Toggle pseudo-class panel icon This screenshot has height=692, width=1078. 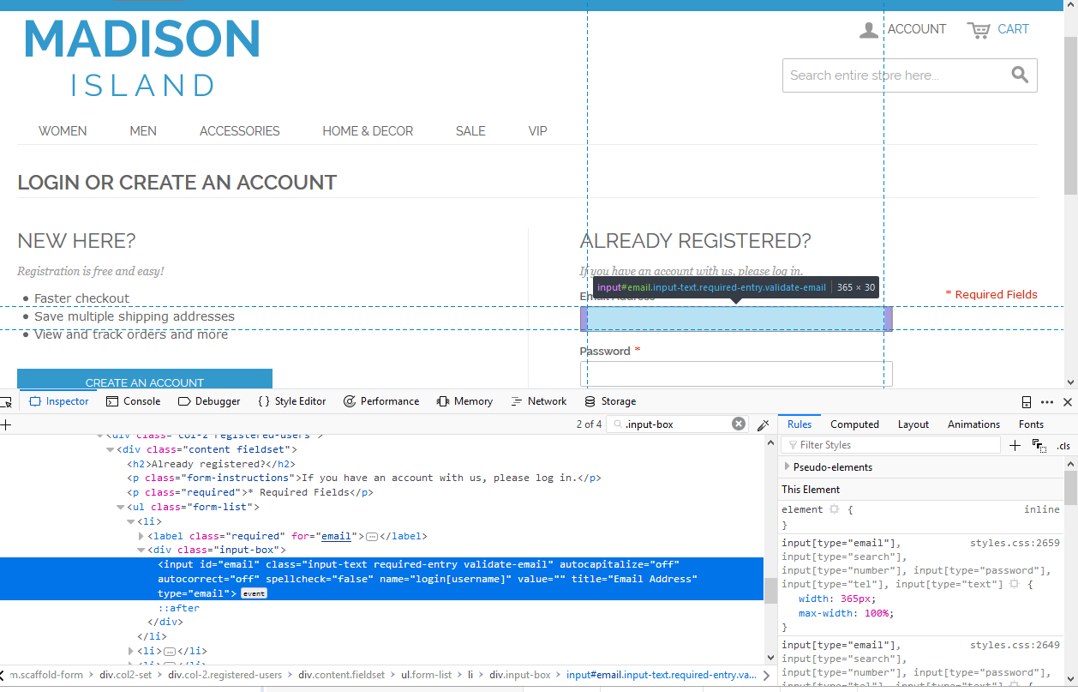pos(1039,445)
